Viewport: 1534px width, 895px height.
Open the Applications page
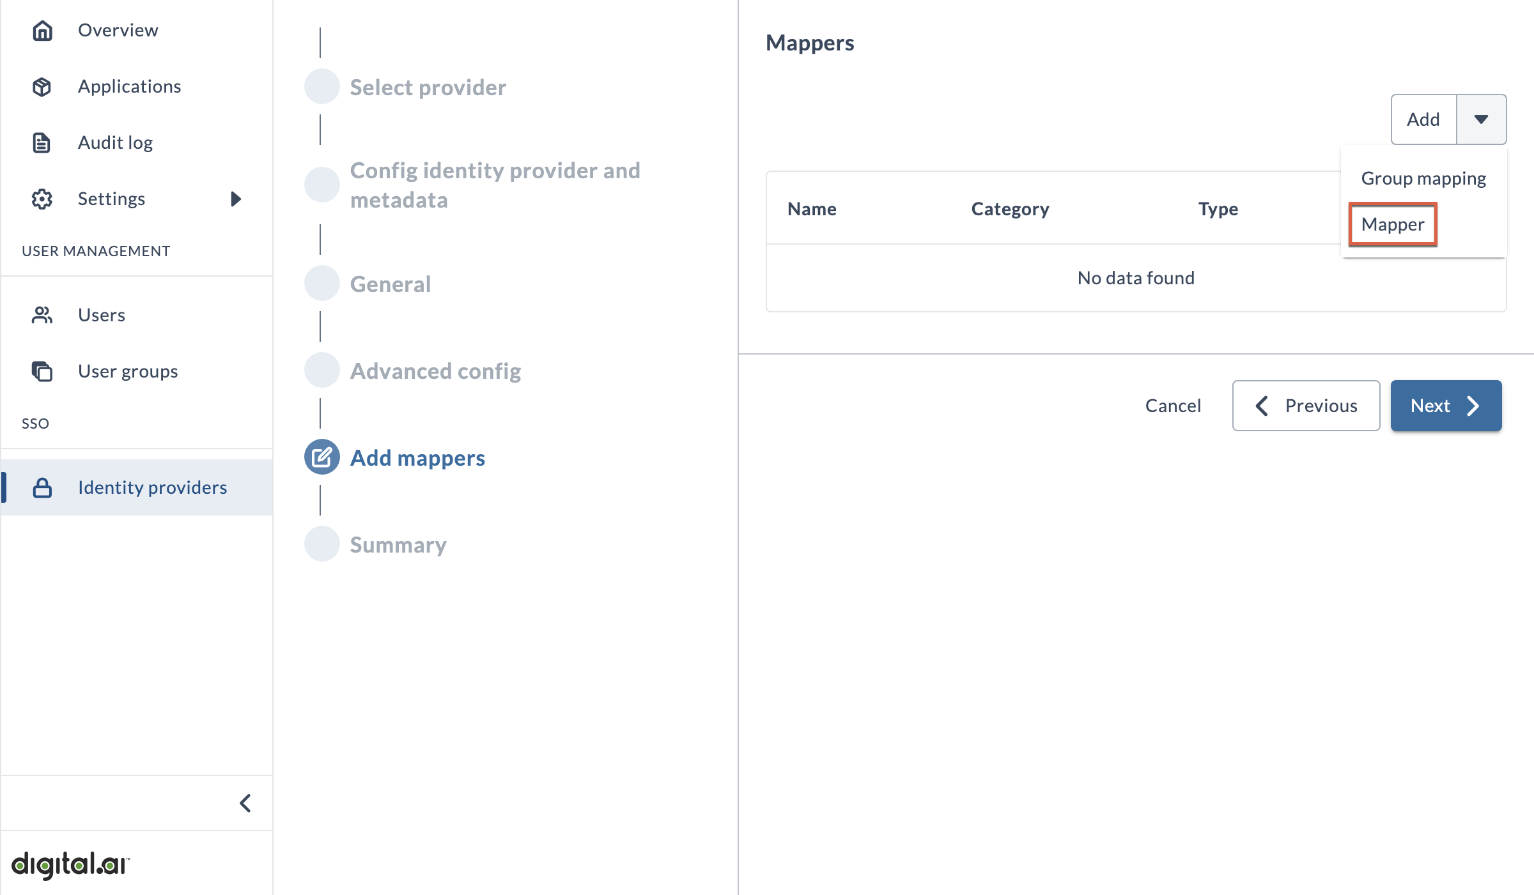[x=137, y=86]
